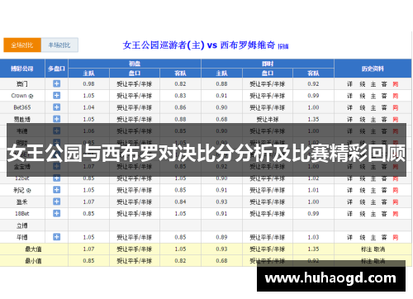This screenshot has width=413, height=299.
Task: Open 客 link in 18Bet row
Action: pos(384,214)
